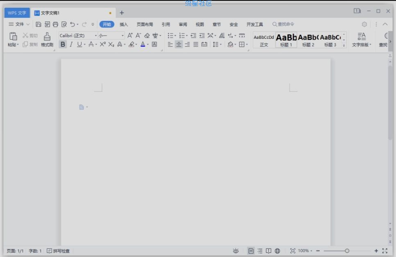The image size is (396, 257).
Task: Apply the 正文 style
Action: point(264,40)
